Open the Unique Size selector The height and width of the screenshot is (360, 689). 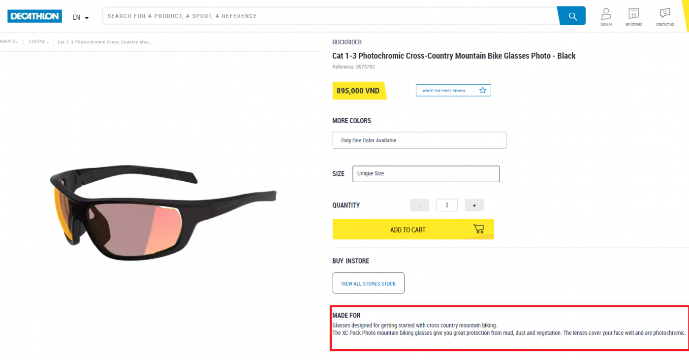pyautogui.click(x=426, y=174)
